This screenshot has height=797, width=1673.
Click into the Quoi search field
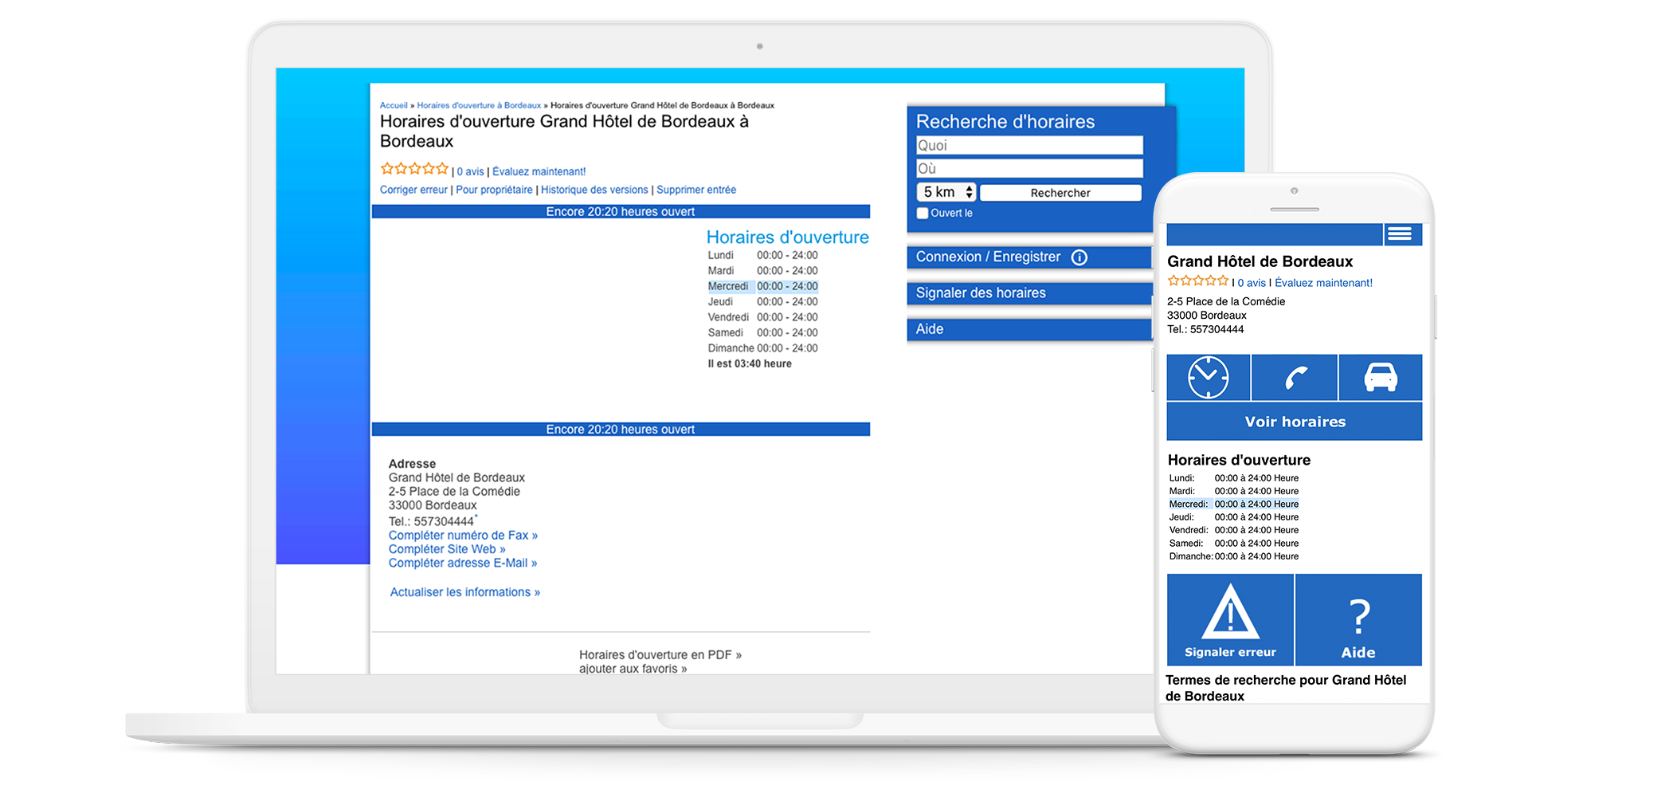click(x=1029, y=145)
